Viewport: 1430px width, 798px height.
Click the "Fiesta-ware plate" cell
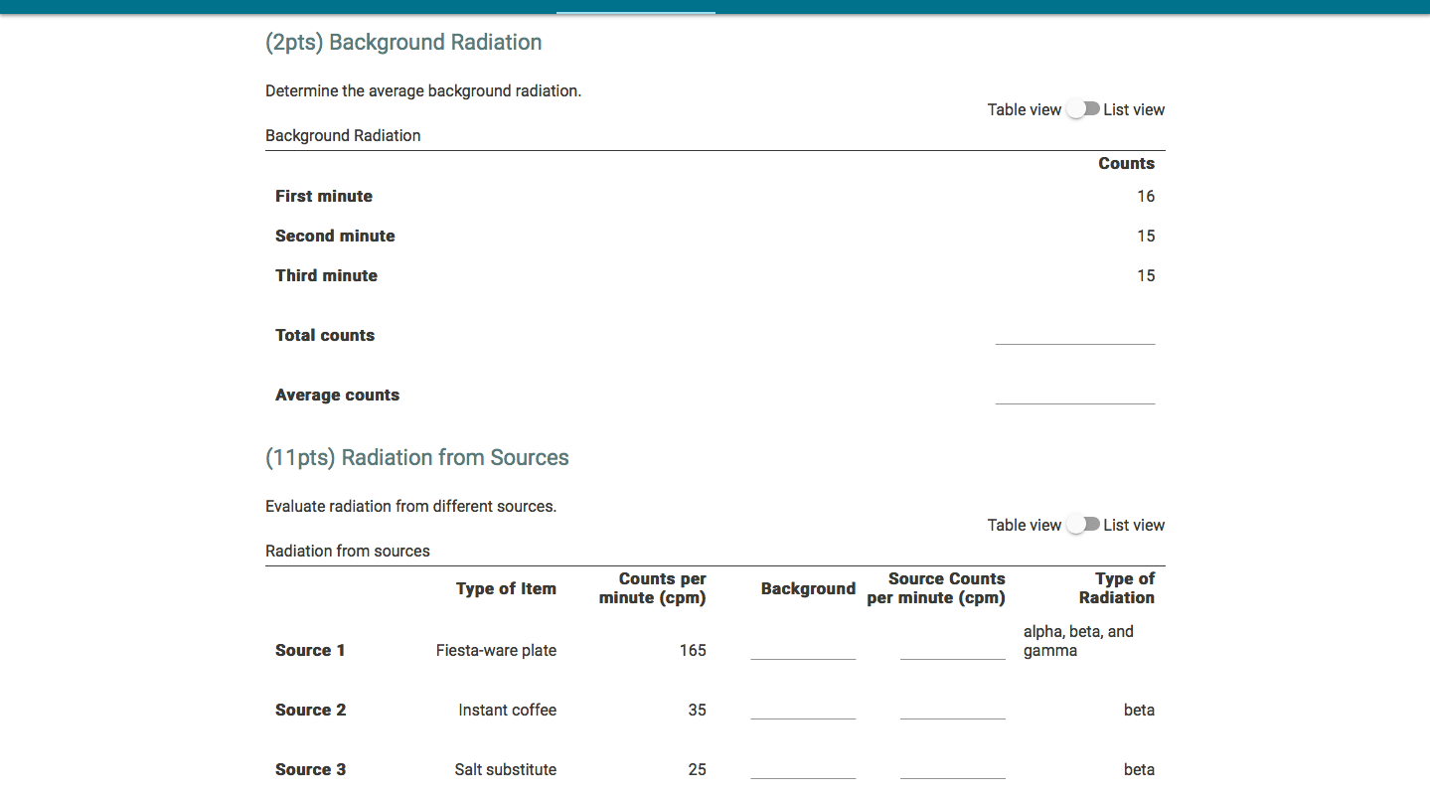tap(496, 650)
